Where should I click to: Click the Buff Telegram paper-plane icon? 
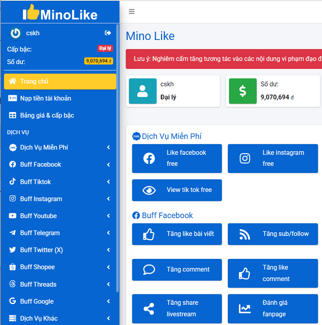tap(12, 233)
